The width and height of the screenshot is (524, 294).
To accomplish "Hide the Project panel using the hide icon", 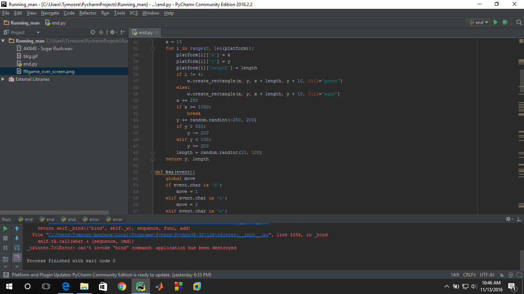I will [x=123, y=33].
